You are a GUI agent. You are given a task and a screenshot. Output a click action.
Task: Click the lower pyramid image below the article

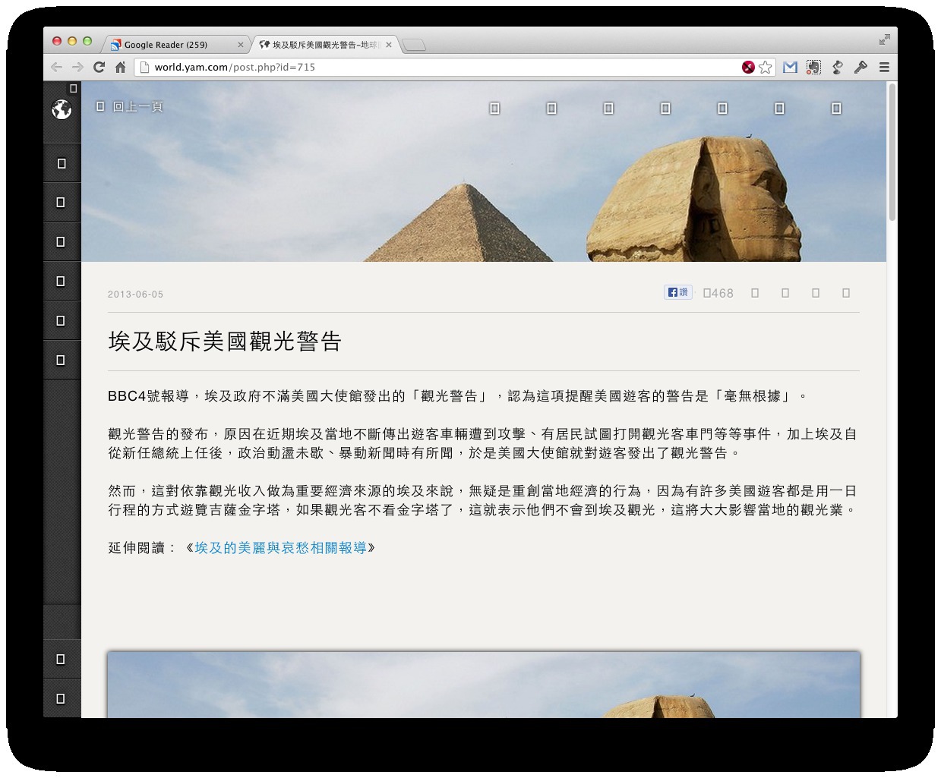pos(484,685)
